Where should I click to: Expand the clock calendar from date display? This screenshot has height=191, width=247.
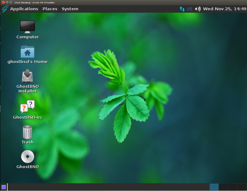pos(224,9)
